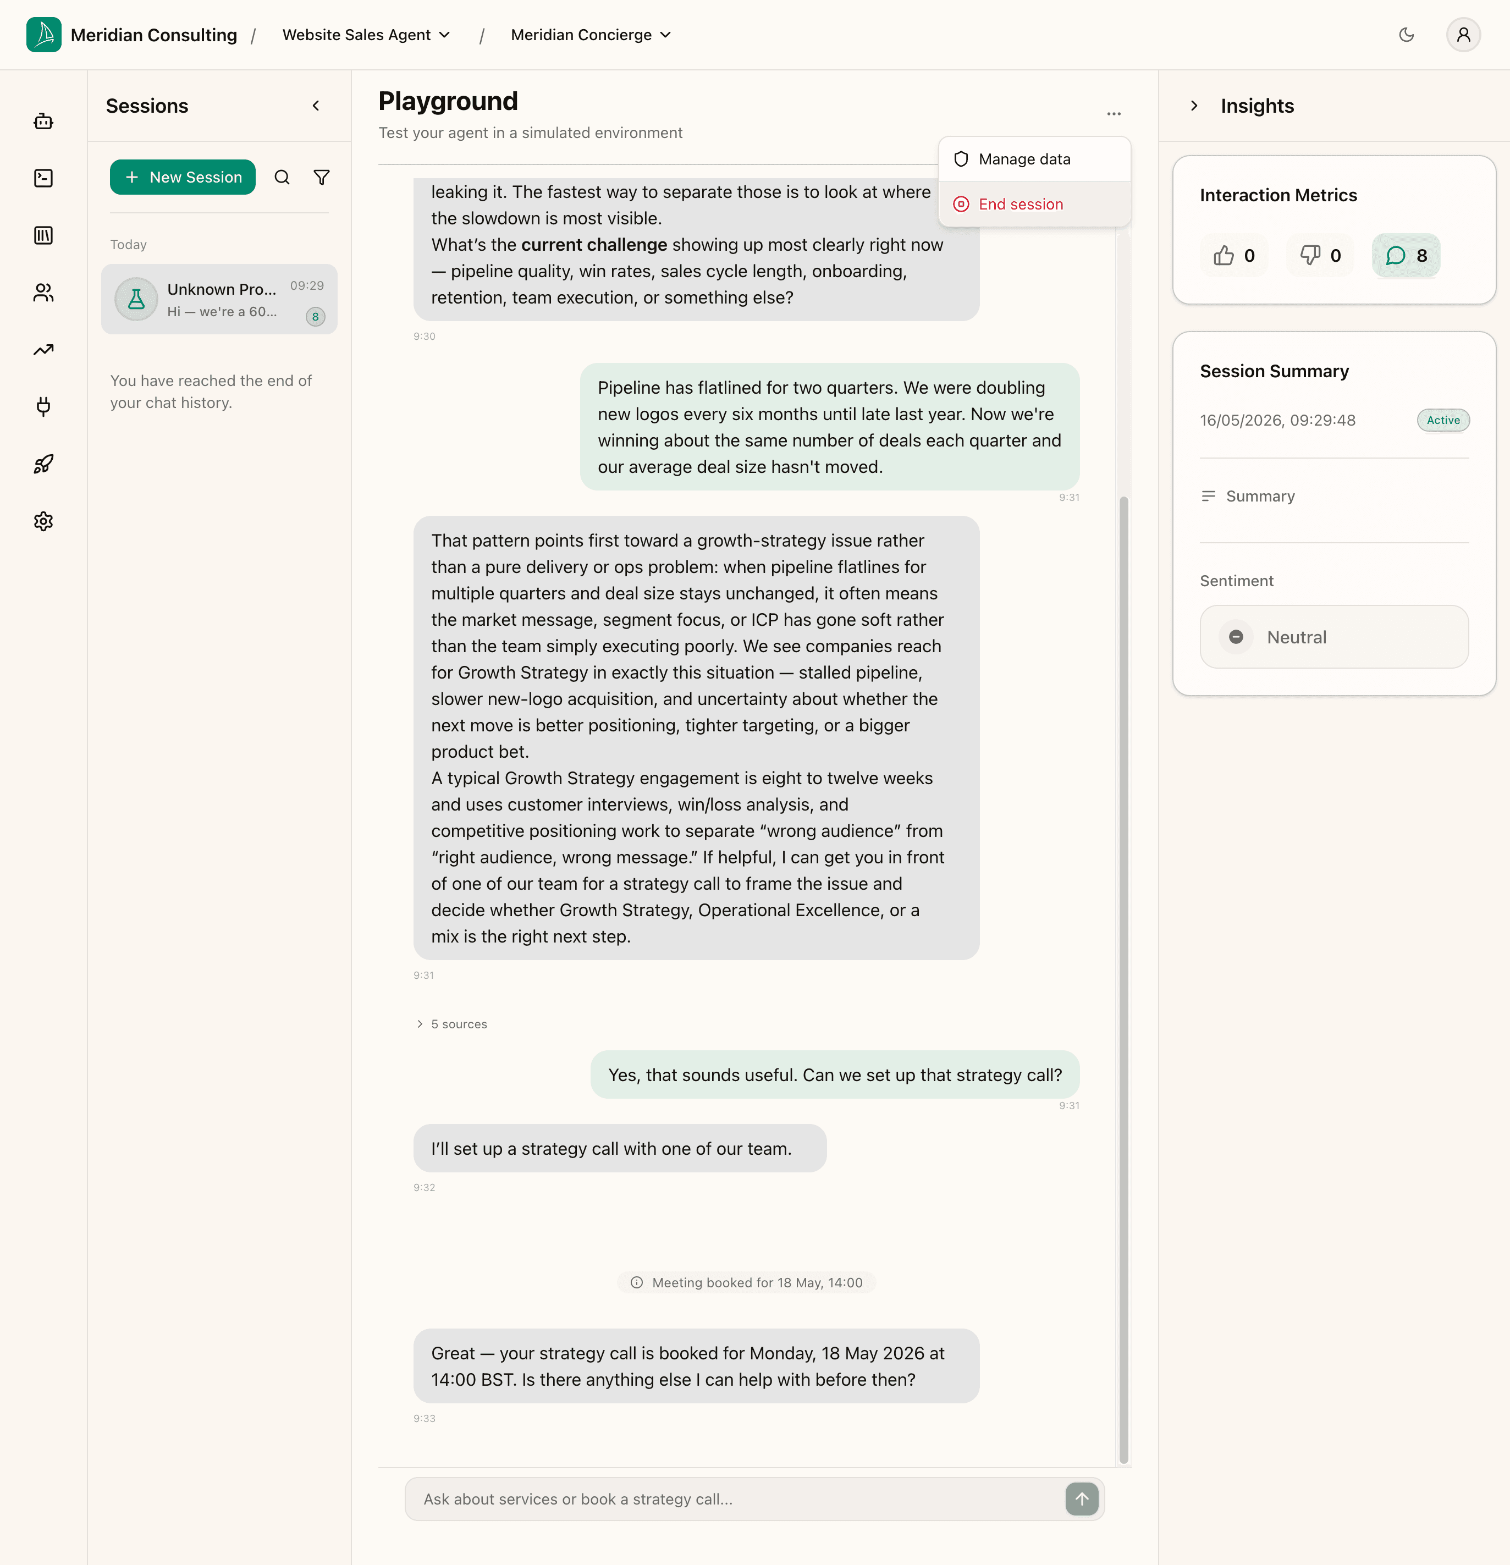Click the session date 16/05/2026, 09:29:48

tap(1277, 420)
